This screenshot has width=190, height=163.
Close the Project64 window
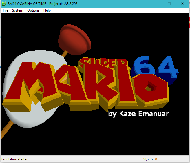pos(182,4)
